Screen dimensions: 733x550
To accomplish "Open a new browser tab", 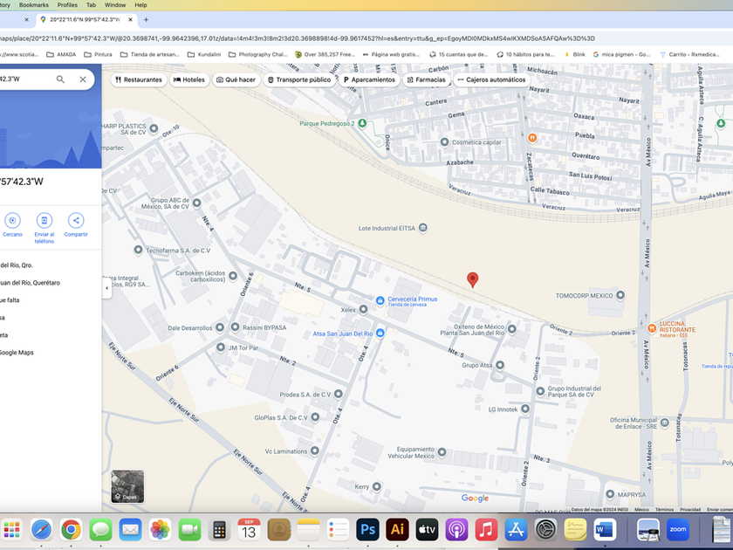I will 146,19.
